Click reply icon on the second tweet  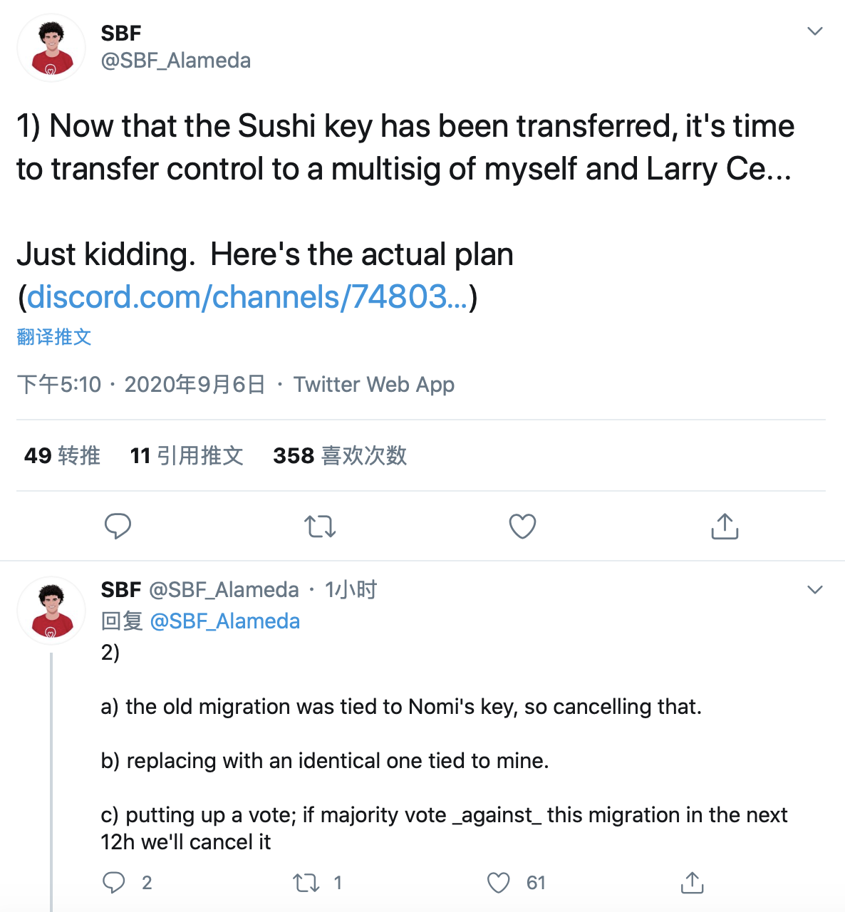[x=114, y=883]
